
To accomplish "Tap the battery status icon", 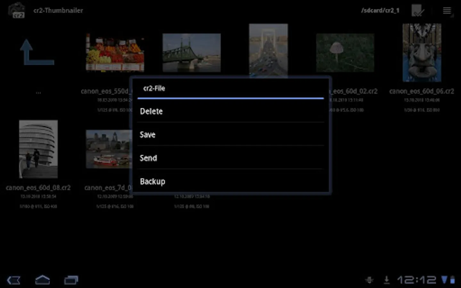I will click(x=452, y=280).
